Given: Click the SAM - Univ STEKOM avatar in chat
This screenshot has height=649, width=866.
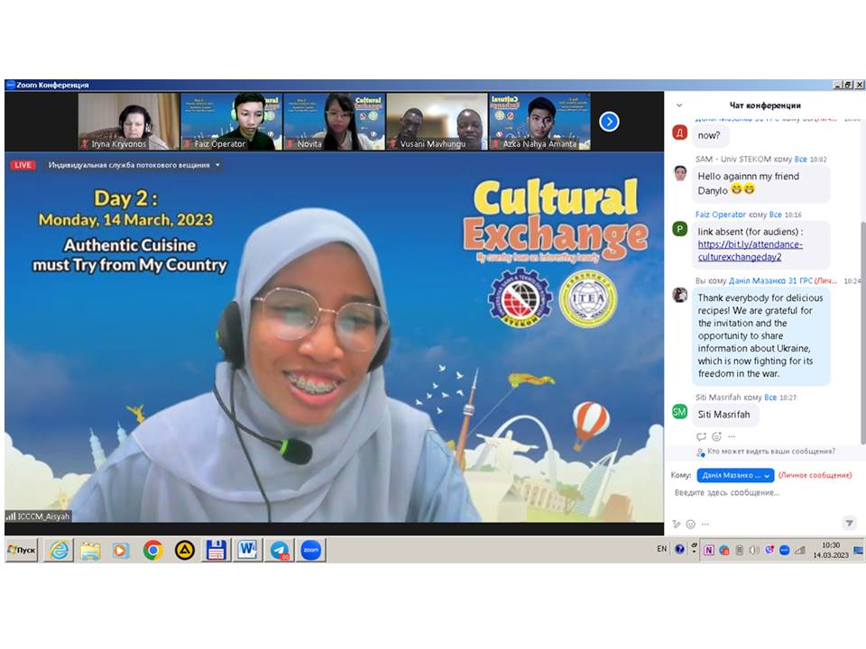Looking at the screenshot, I should [680, 173].
